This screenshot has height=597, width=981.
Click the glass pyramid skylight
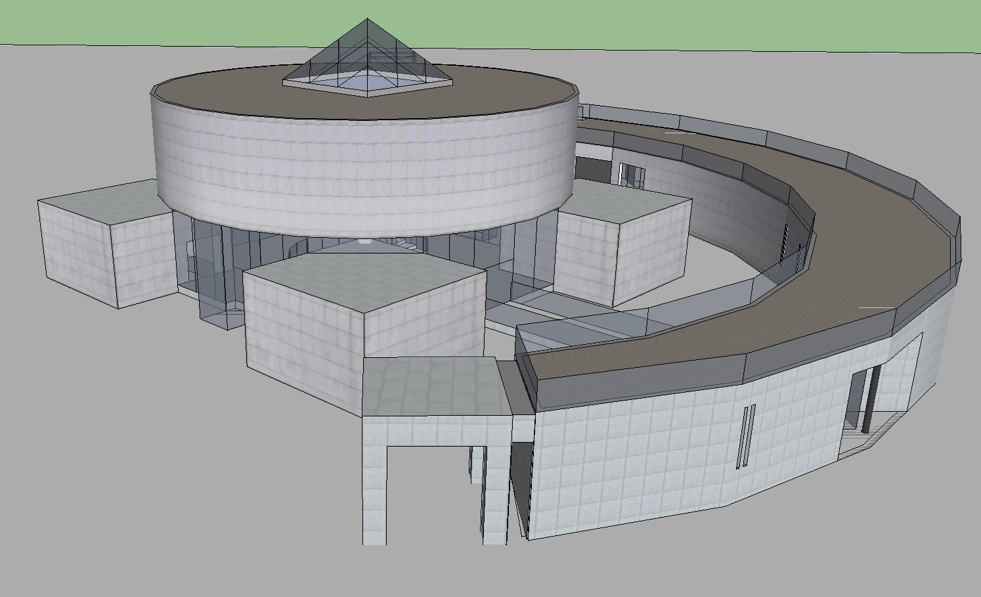pos(367,59)
